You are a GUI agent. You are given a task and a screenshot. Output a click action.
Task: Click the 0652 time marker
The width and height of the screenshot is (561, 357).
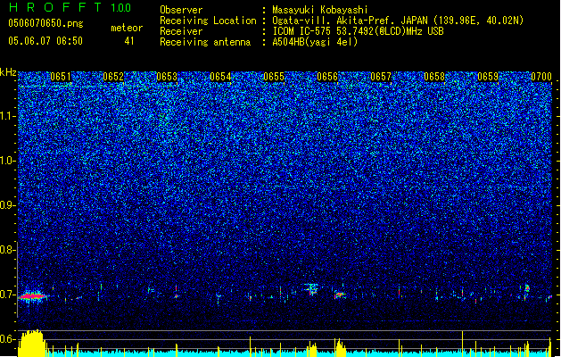point(113,77)
